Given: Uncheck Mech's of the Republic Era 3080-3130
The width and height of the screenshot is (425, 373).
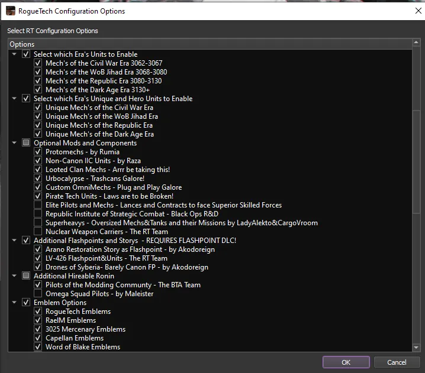Looking at the screenshot, I should (x=38, y=80).
